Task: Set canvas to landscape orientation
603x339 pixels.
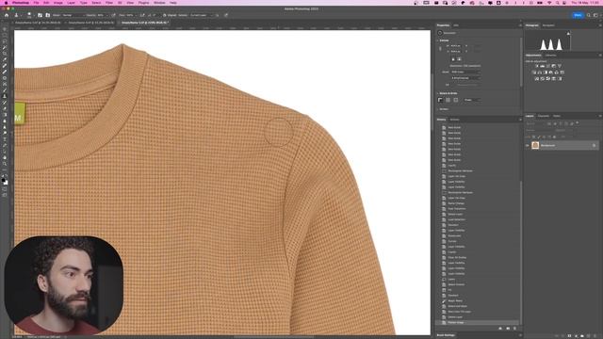Action: click(x=459, y=58)
